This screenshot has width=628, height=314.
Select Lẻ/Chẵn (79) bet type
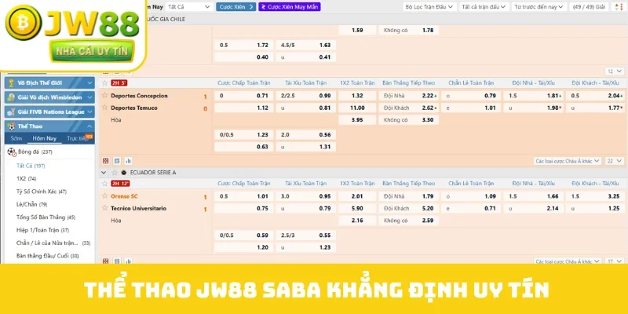(x=31, y=204)
